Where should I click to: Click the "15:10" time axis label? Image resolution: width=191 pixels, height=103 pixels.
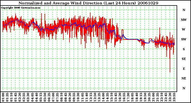pyautogui.click(x=112, y=97)
